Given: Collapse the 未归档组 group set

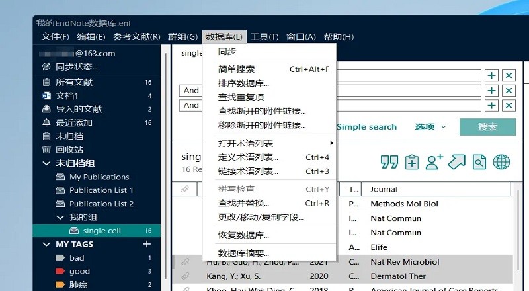Looking at the screenshot, I should coord(46,163).
